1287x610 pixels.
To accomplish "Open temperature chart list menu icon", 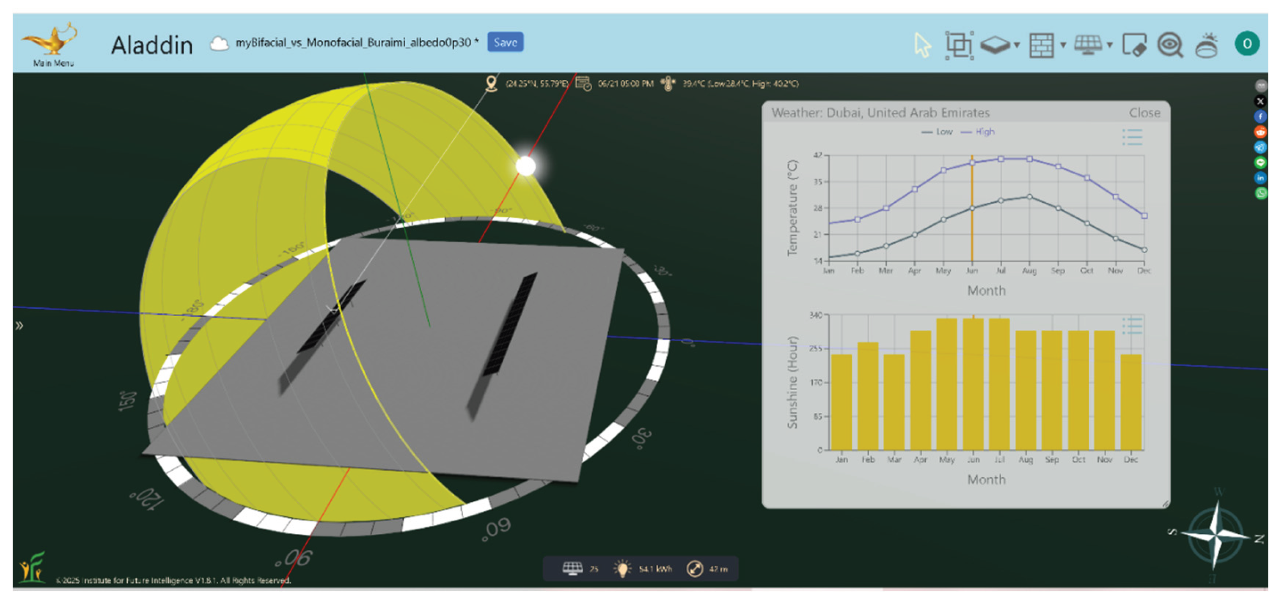I will (1132, 137).
